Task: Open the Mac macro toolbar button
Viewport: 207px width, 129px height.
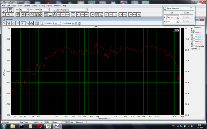Action: pos(121,14)
